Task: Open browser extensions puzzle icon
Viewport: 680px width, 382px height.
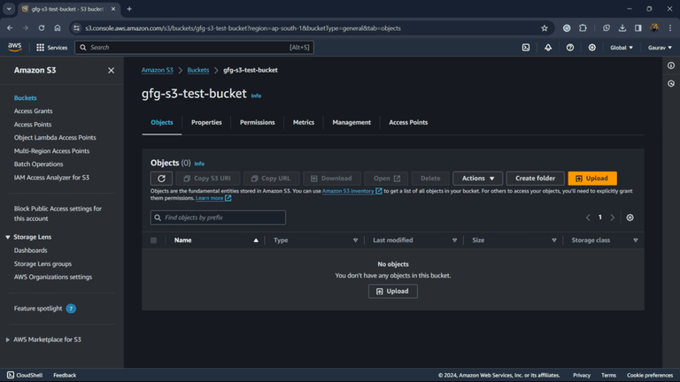Action: pyautogui.click(x=583, y=28)
